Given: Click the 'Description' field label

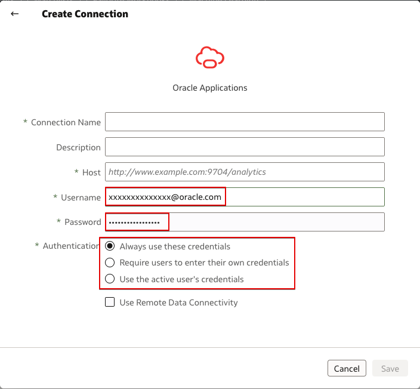Looking at the screenshot, I should [78, 147].
